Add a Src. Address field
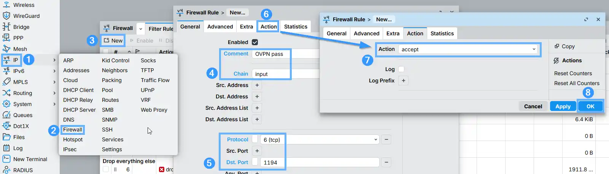 [x=257, y=85]
